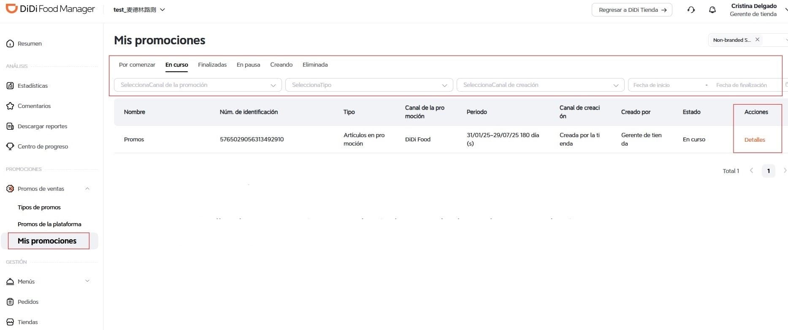Remove the Non-branded store filter tag

(757, 40)
